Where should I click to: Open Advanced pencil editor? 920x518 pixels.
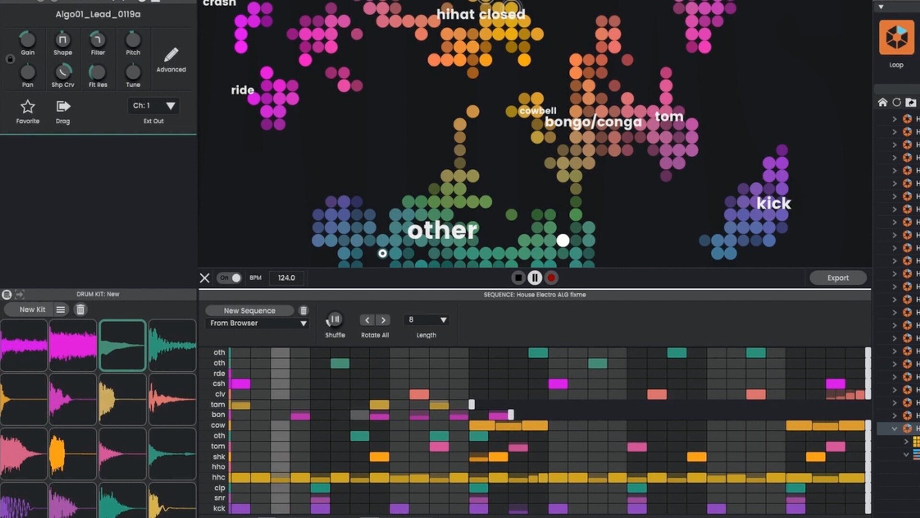pos(171,55)
